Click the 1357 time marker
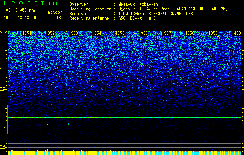The height and width of the screenshot is (155, 244). pyautogui.click(x=166, y=33)
